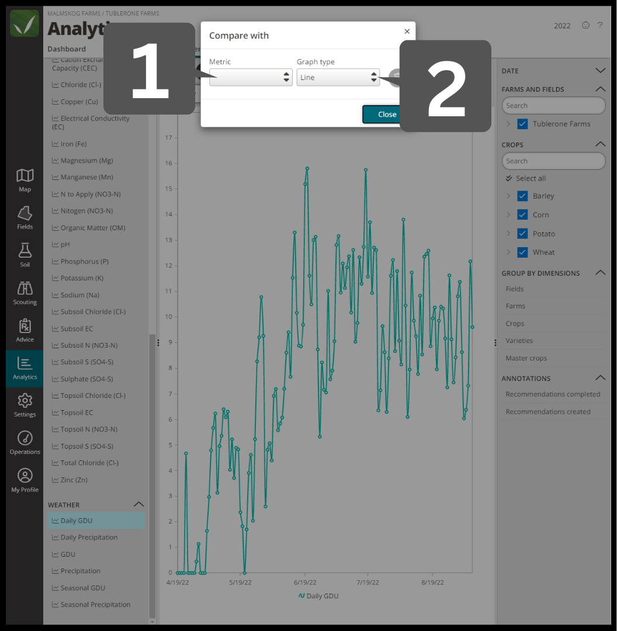This screenshot has height=631, width=617.
Task: Click the feedback smiley icon
Action: tap(585, 25)
